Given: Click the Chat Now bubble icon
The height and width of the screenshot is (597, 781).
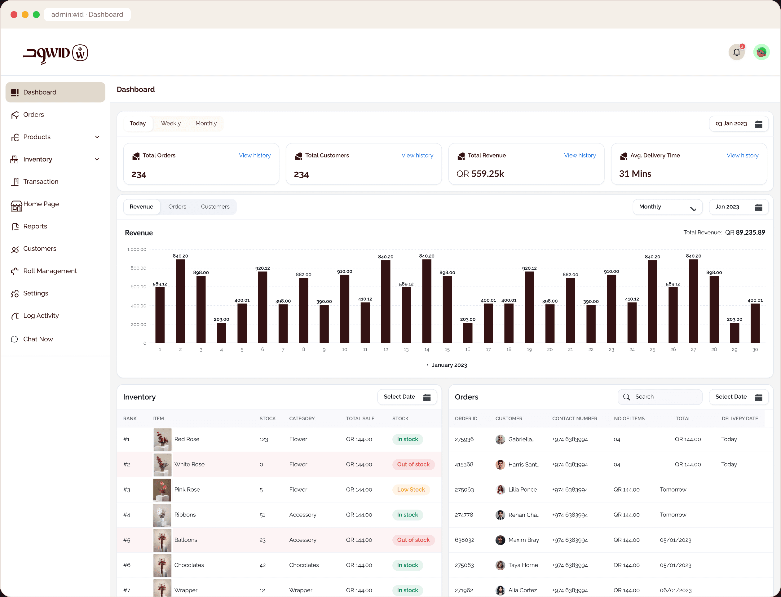Looking at the screenshot, I should (x=15, y=339).
